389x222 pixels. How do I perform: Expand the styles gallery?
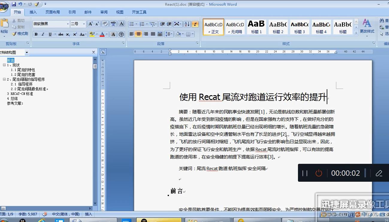[x=356, y=33]
